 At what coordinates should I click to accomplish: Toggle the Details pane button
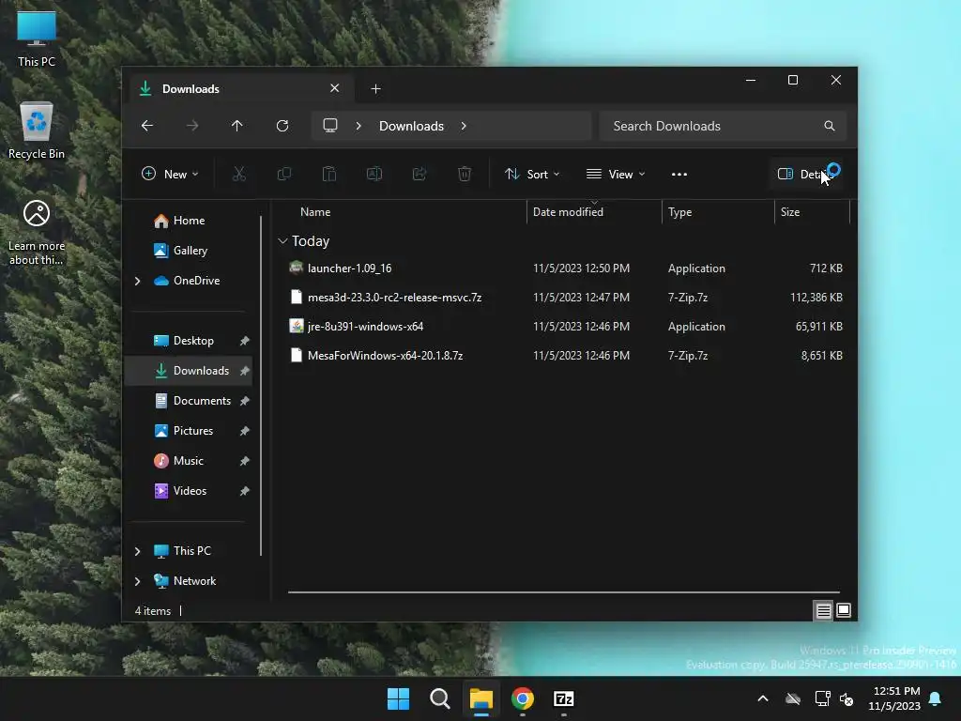tap(804, 174)
